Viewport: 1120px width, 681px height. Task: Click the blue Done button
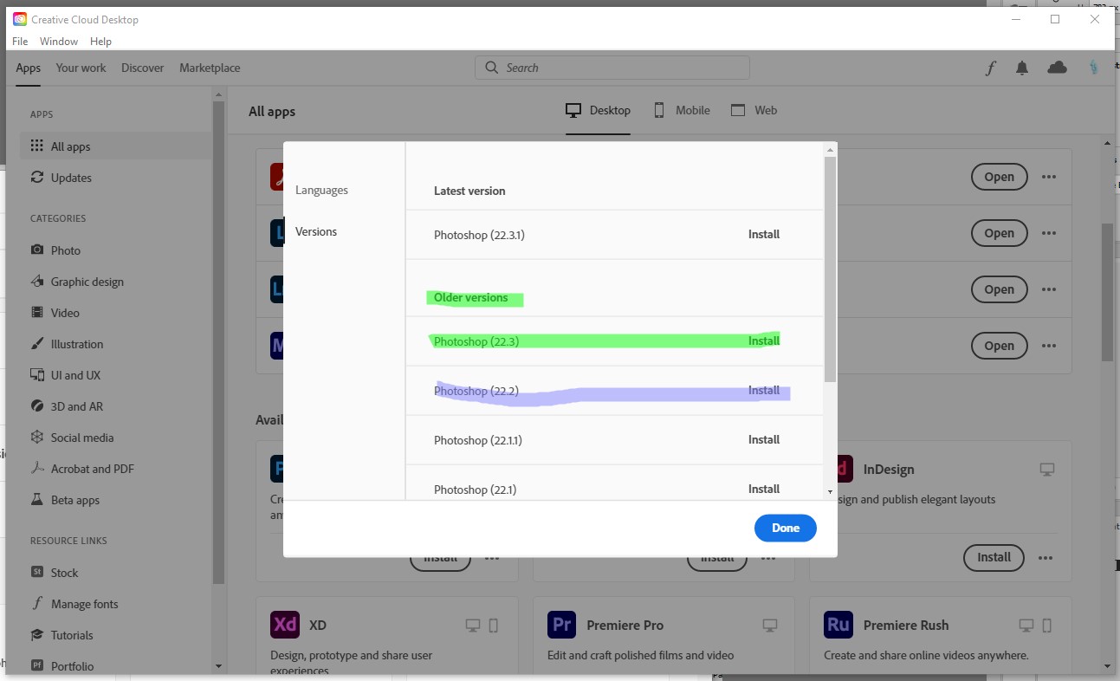point(786,528)
